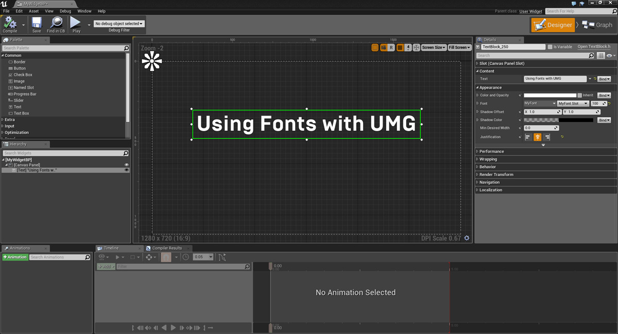
Task: Open the MyFont font family dropdown
Action: coord(539,103)
